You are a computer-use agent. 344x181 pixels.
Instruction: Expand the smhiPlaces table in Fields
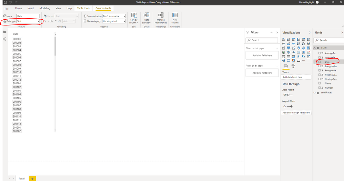[x=315, y=93]
